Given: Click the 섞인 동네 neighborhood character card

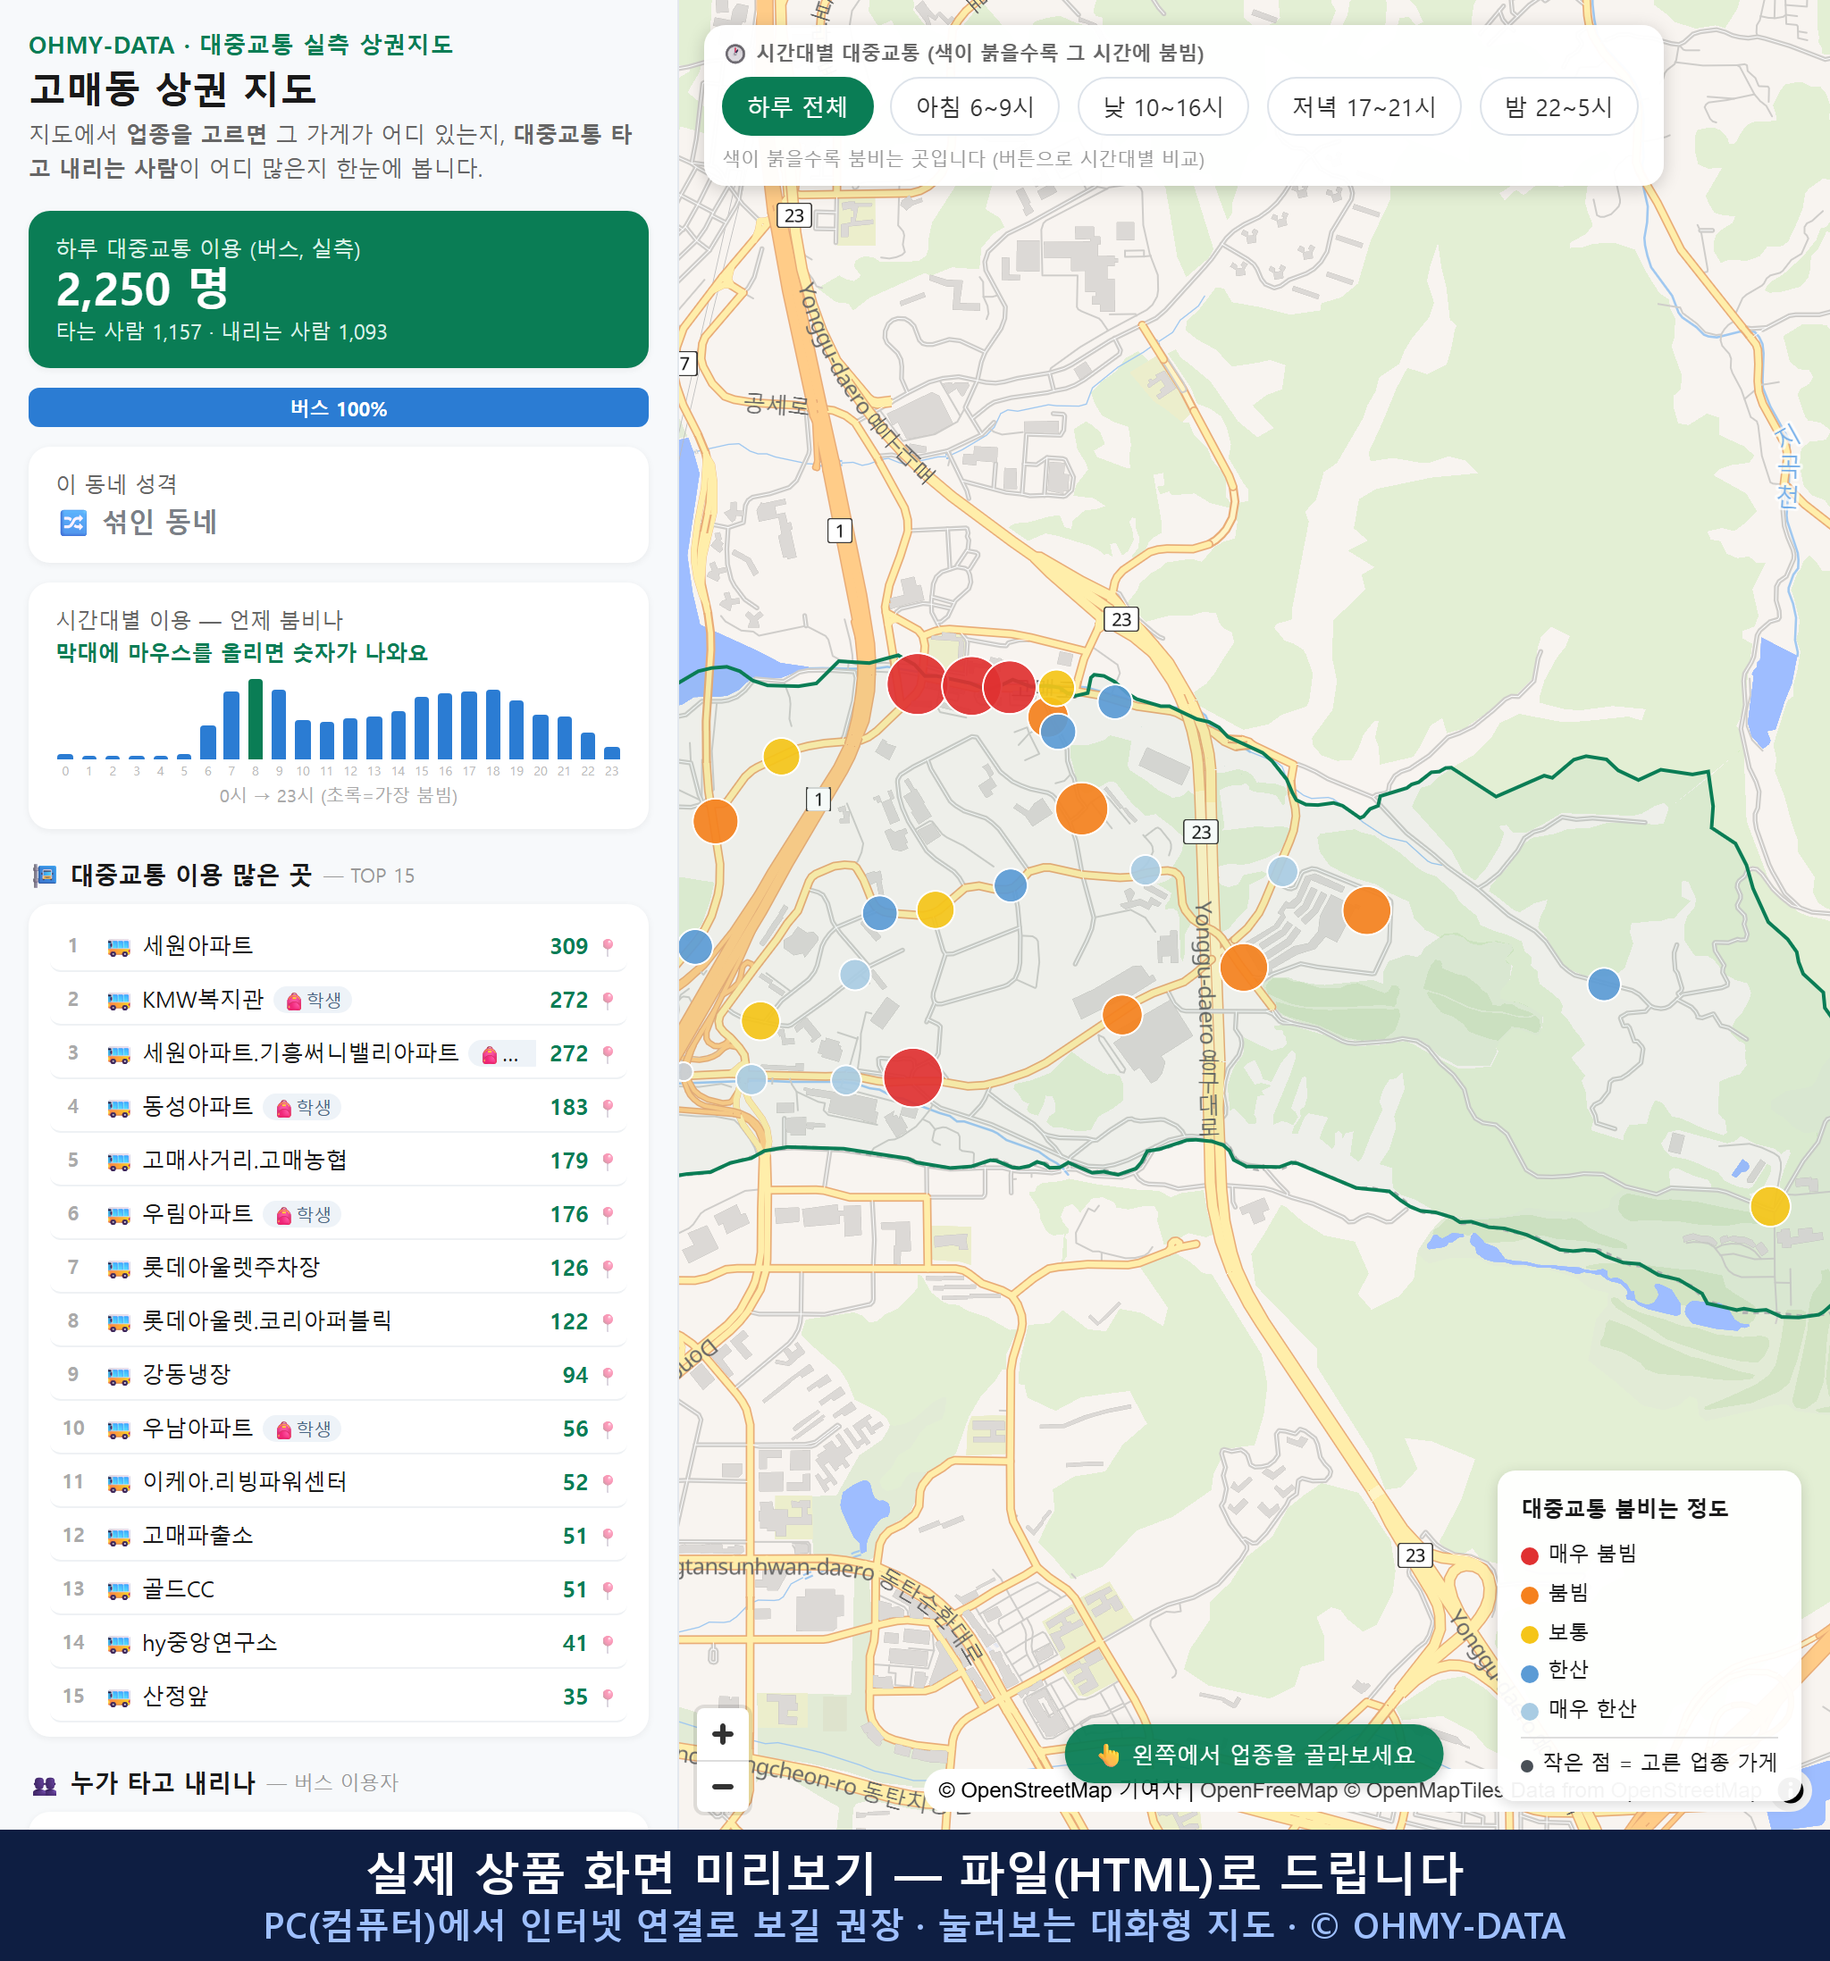Looking at the screenshot, I should point(339,505).
